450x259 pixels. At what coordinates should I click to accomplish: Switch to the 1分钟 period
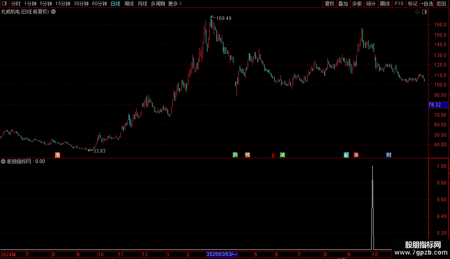tap(30, 4)
